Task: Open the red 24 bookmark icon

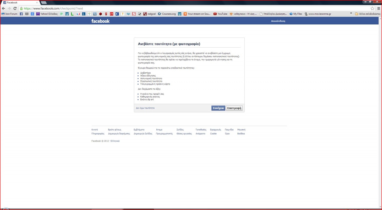Action: 112,14
